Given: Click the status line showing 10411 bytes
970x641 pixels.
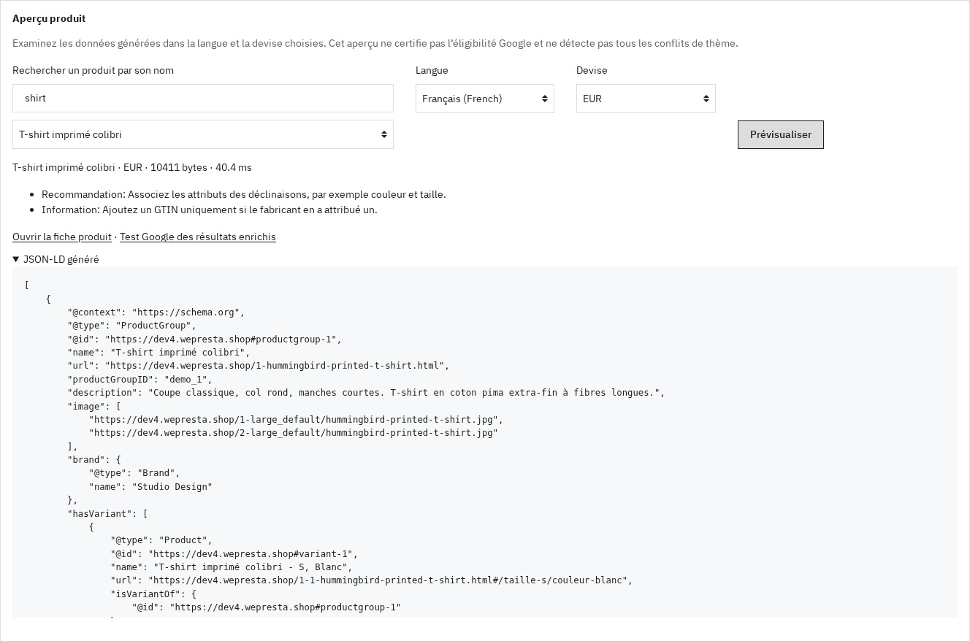Looking at the screenshot, I should [132, 167].
